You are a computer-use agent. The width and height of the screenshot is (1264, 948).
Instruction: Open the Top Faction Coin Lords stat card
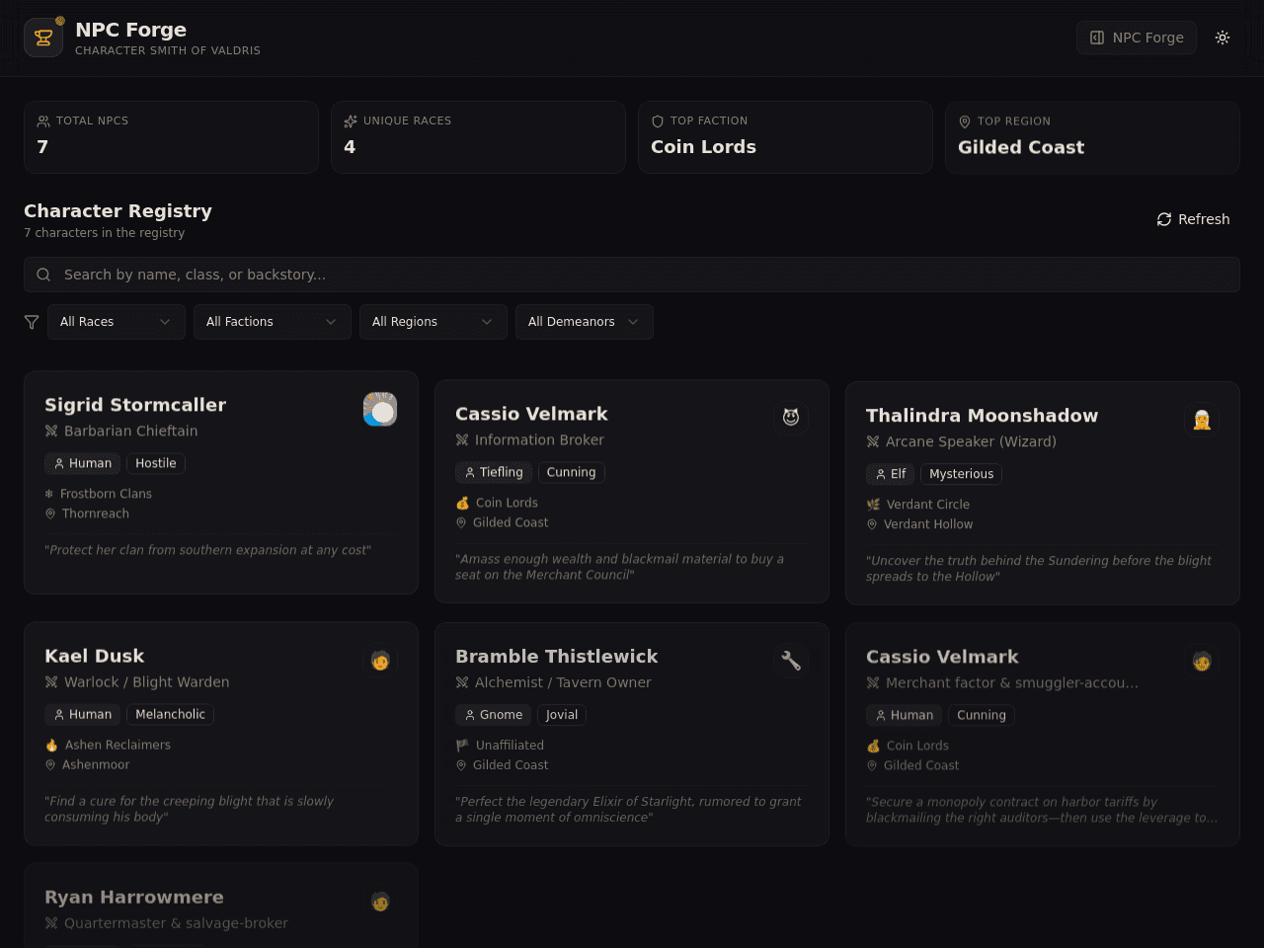point(785,137)
